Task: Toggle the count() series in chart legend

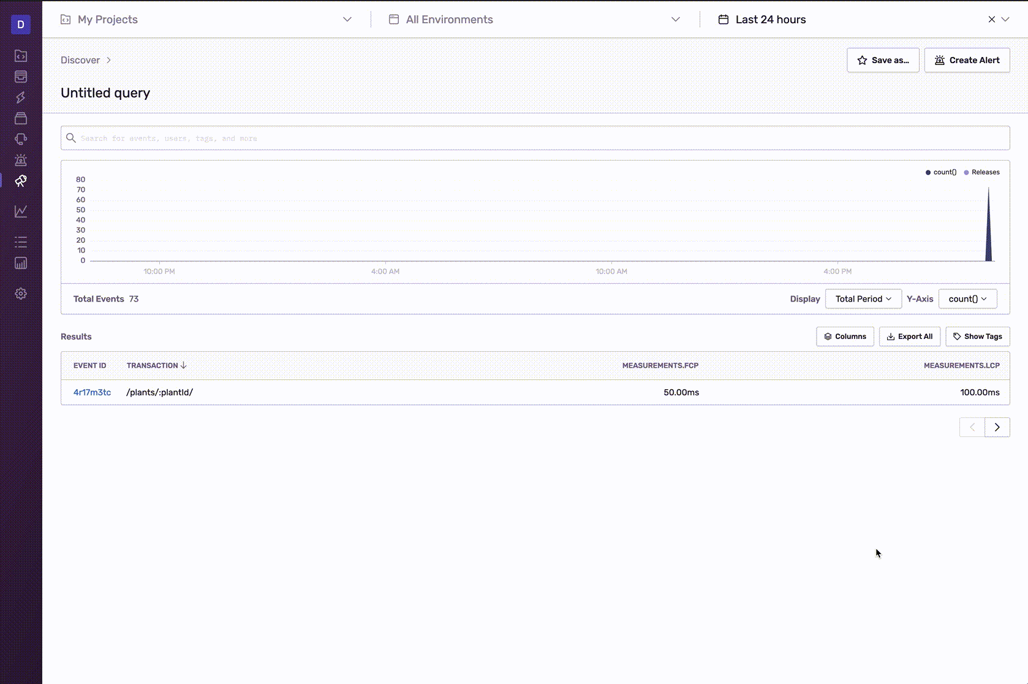Action: tap(940, 172)
